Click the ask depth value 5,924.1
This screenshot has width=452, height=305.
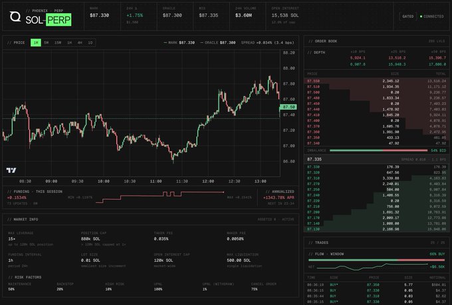click(x=358, y=58)
